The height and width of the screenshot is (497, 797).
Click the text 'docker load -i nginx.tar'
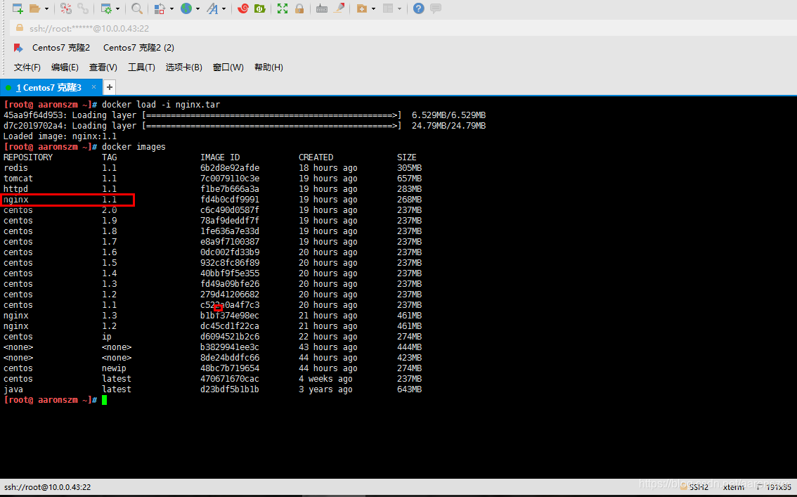tap(161, 105)
